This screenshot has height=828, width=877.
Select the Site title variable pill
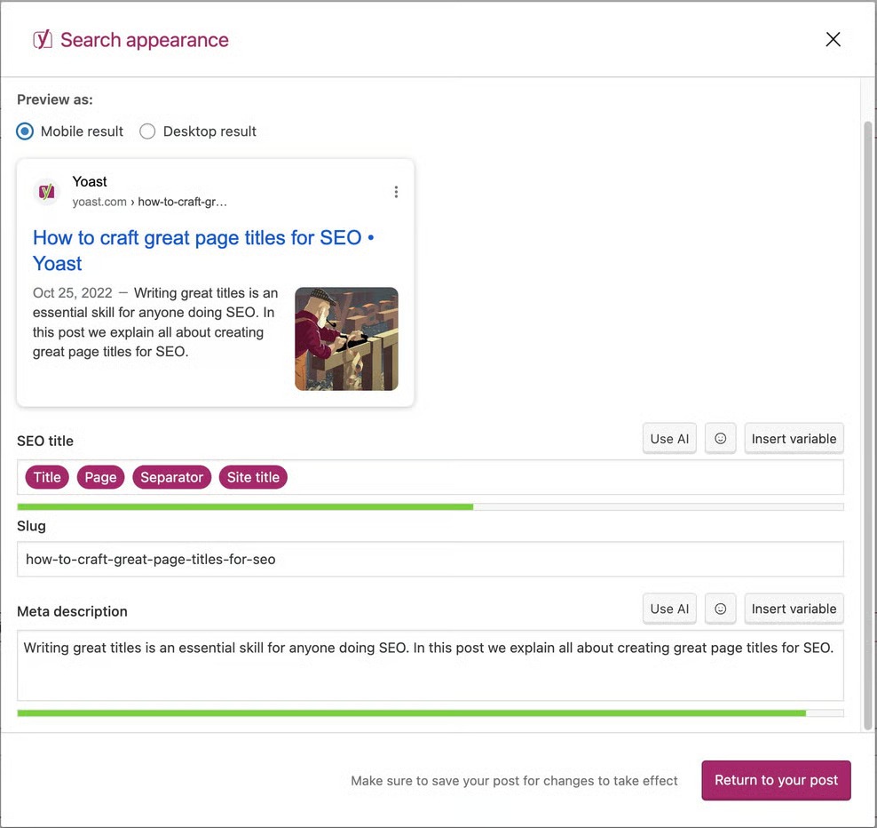(253, 477)
